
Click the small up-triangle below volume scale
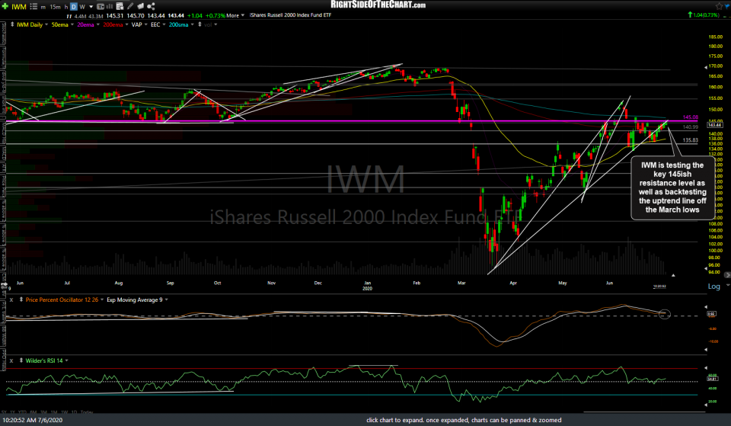point(672,275)
